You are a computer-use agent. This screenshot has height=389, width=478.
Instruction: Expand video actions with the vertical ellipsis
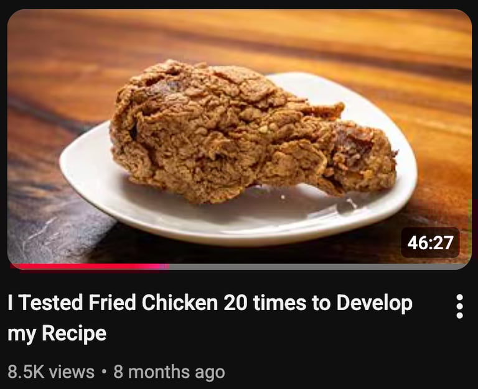(460, 306)
